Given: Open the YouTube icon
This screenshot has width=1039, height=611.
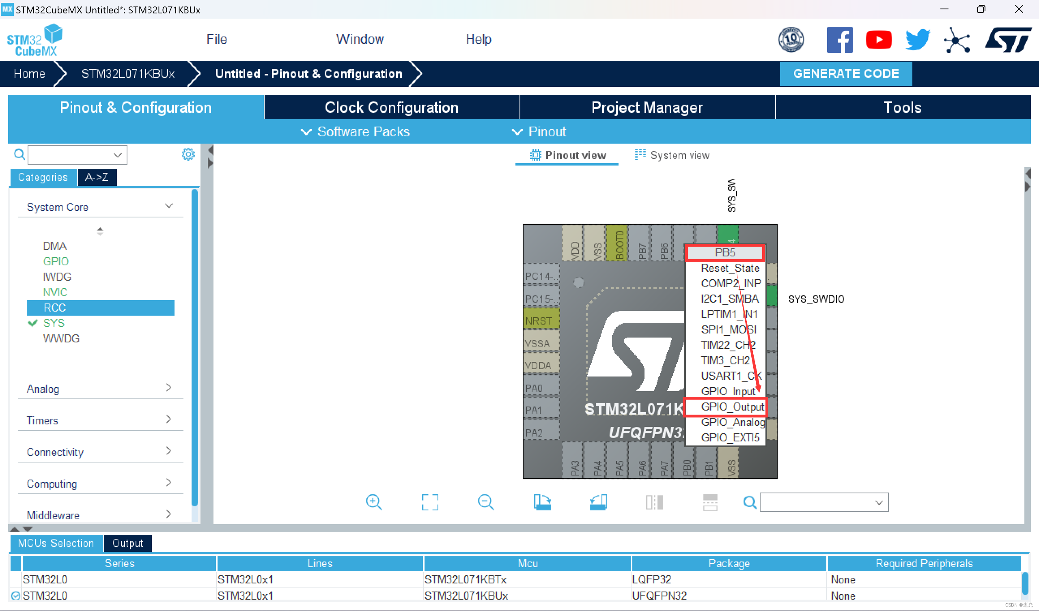Looking at the screenshot, I should (879, 40).
